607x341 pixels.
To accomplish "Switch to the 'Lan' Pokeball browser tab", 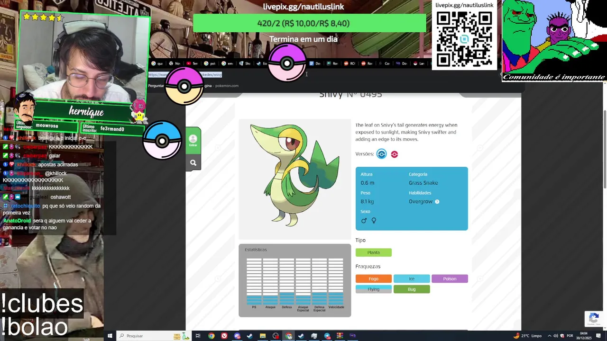I will (420, 63).
